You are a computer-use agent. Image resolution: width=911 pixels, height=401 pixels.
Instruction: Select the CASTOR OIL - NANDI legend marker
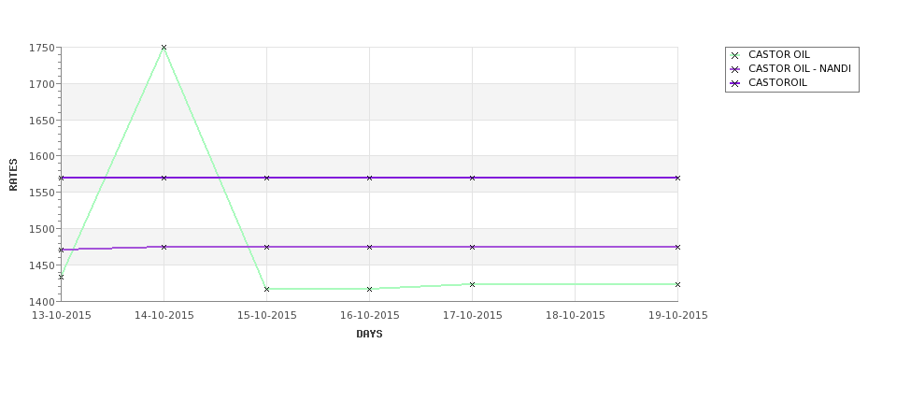click(x=735, y=70)
